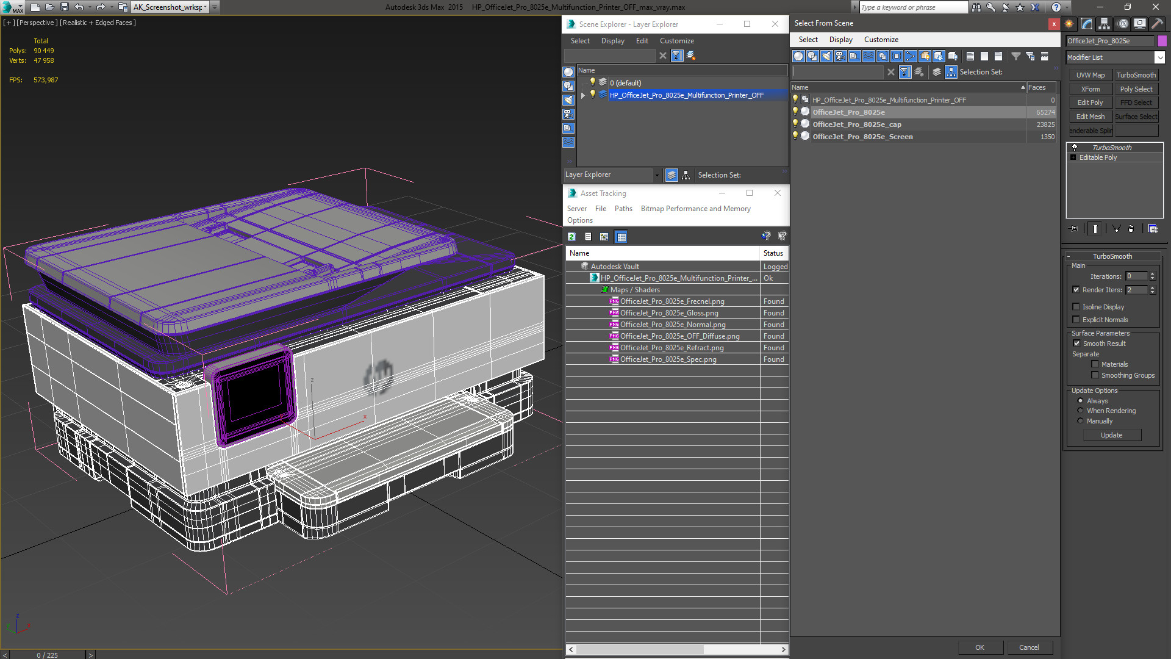Viewport: 1171px width, 659px height.
Task: Open Paths menu in Asset Tracking
Action: (x=623, y=209)
